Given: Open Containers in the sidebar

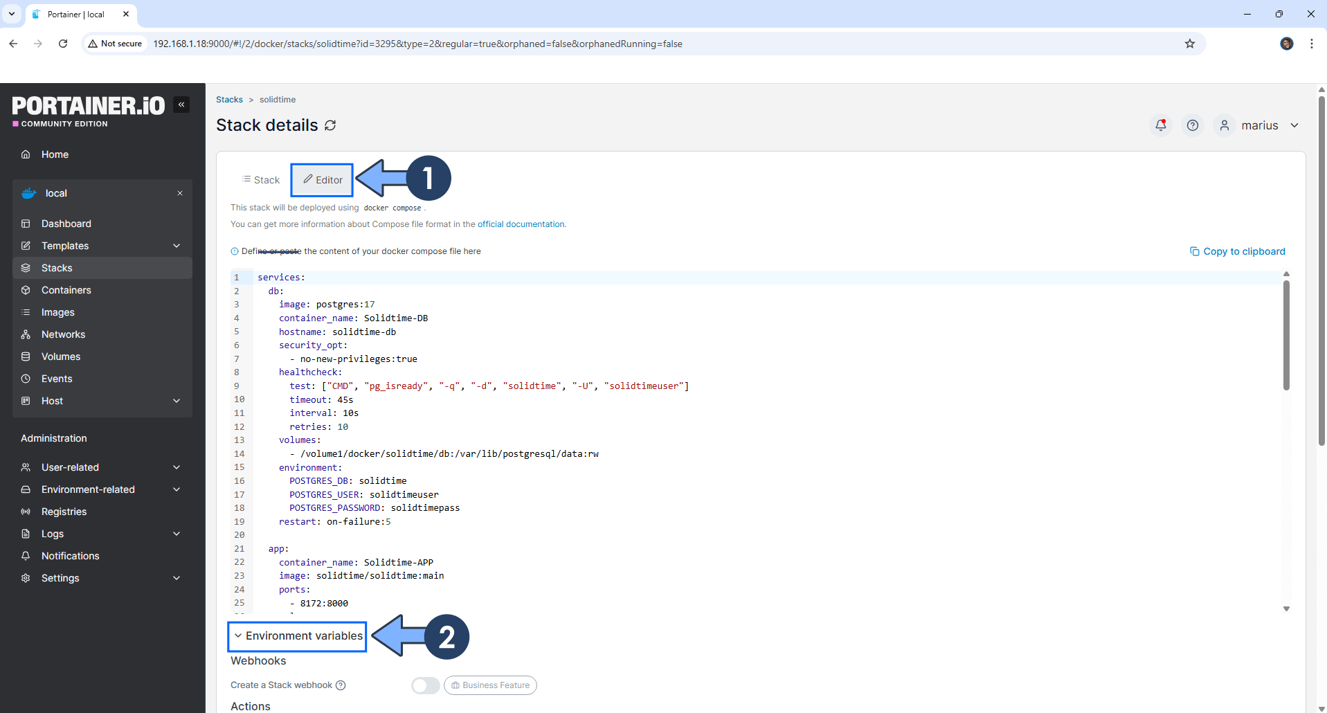Looking at the screenshot, I should click(x=66, y=290).
